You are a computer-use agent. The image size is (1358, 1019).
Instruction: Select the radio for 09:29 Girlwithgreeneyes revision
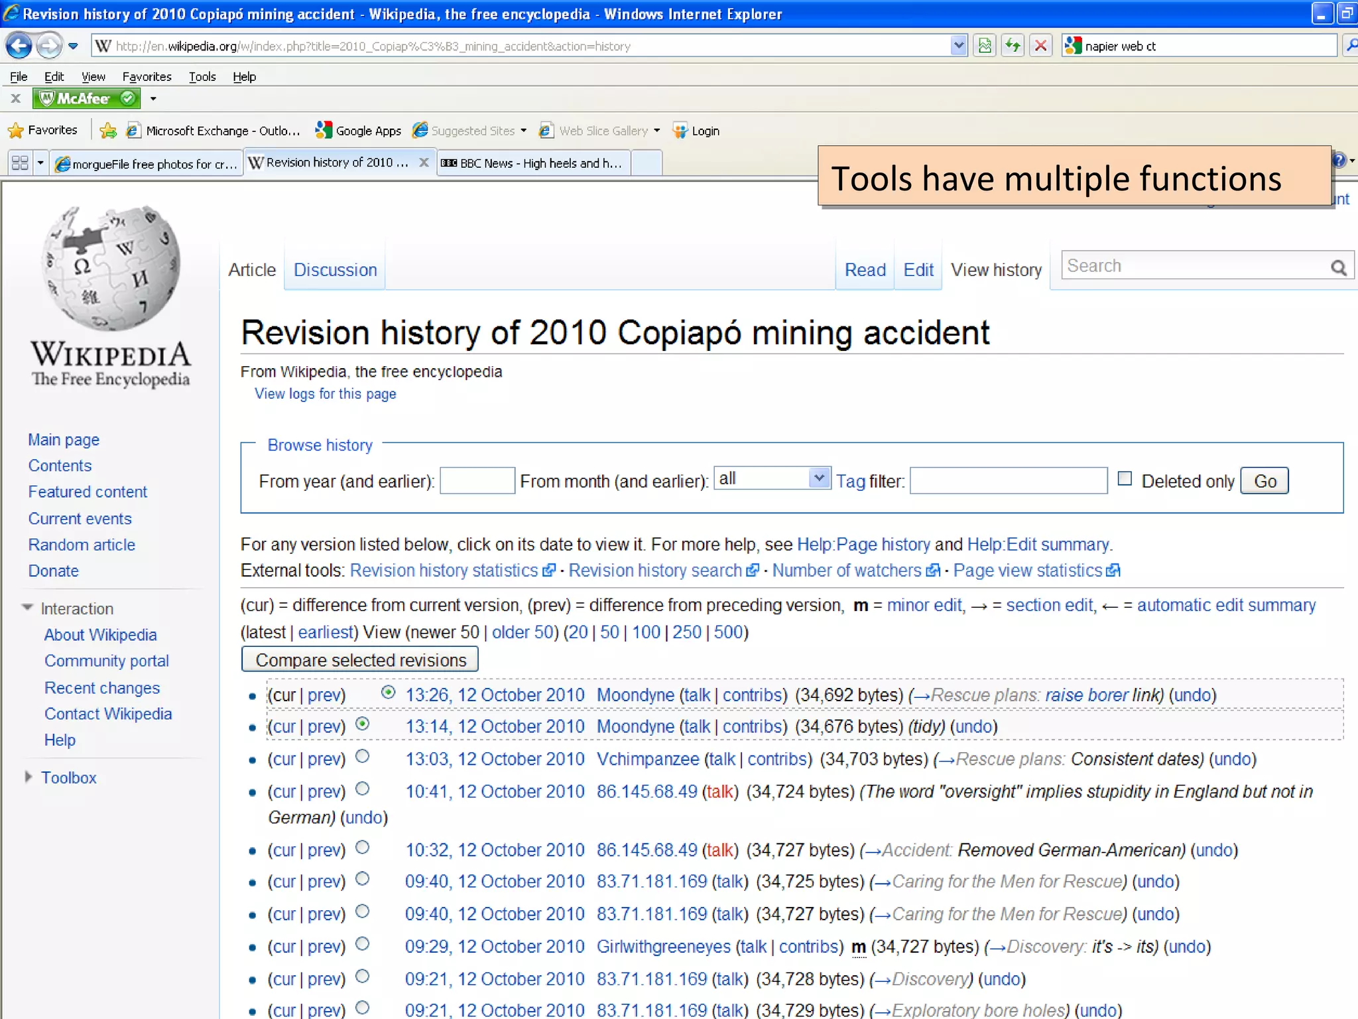(x=362, y=944)
